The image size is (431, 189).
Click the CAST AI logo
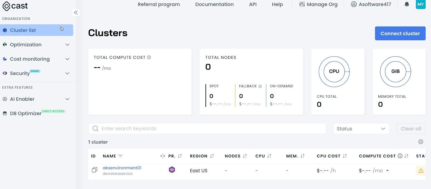coord(15,6)
